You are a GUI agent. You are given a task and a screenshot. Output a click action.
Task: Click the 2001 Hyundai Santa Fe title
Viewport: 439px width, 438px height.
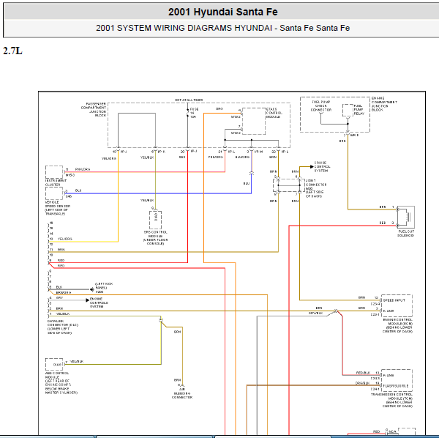tap(223, 12)
